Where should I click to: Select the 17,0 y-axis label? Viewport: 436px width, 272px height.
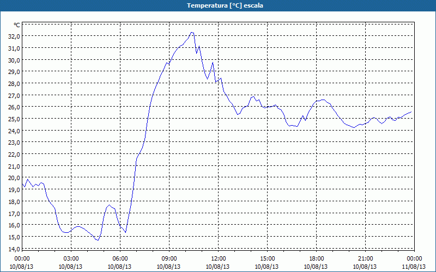15,213
